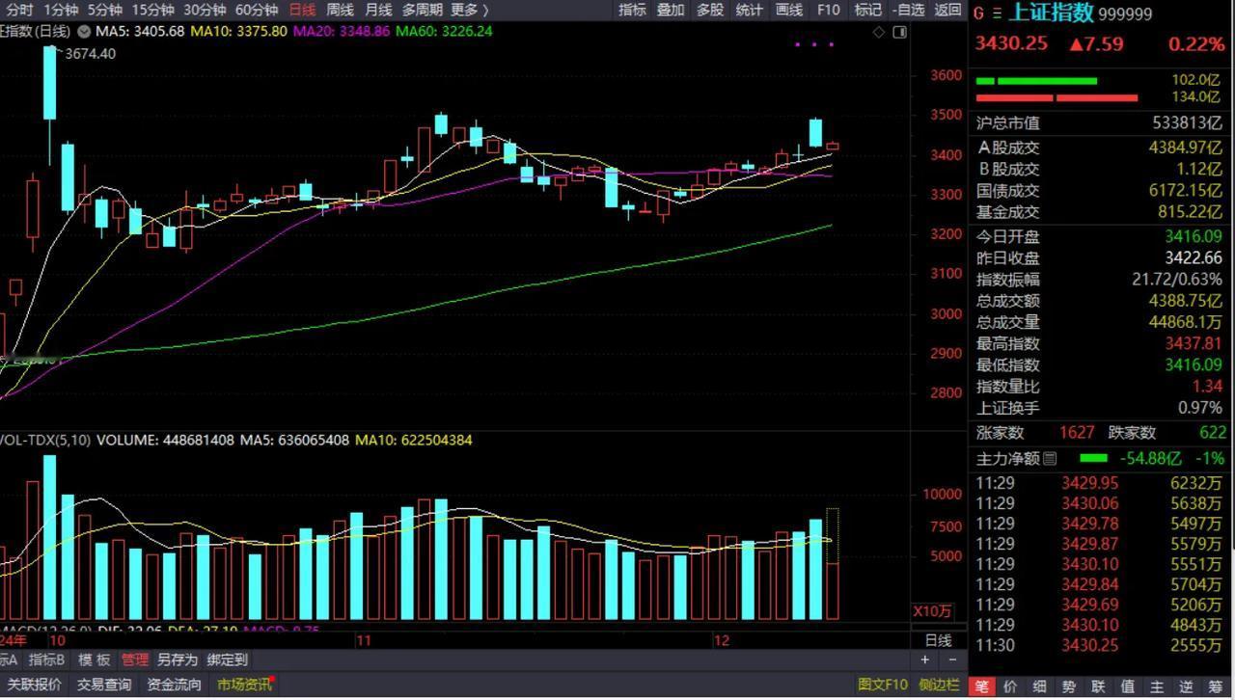
Task: Open 资金流向 tab
Action: pos(174,685)
